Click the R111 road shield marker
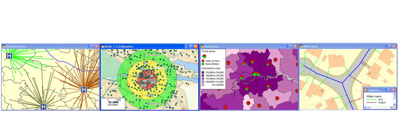 coord(151,95)
